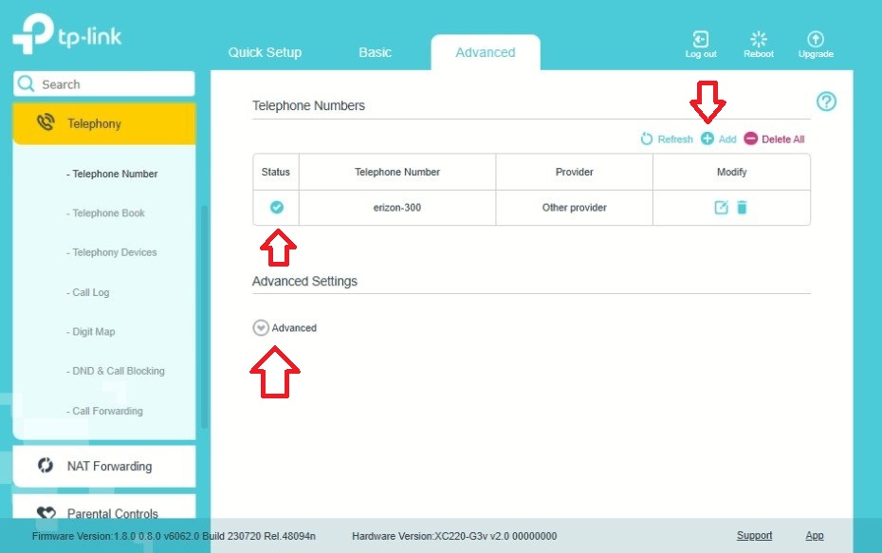Delete the erizon-300 entry with trash icon
The height and width of the screenshot is (553, 882).
(742, 208)
